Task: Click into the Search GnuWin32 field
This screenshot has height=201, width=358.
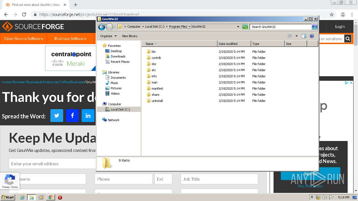Action: (281, 27)
